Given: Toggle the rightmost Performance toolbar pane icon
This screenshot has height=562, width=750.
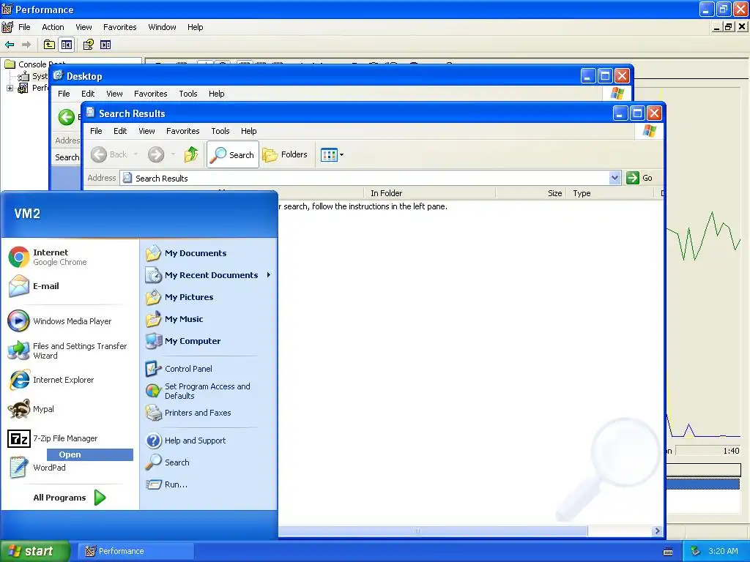Looking at the screenshot, I should (105, 45).
